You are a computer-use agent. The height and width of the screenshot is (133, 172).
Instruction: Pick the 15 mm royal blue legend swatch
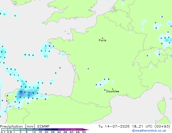(42, 129)
